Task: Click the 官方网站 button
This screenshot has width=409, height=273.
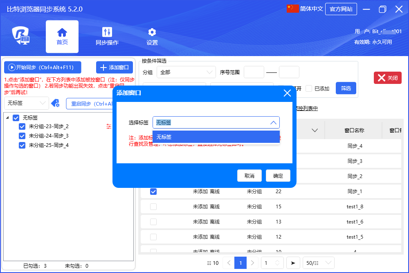Action: pyautogui.click(x=341, y=9)
